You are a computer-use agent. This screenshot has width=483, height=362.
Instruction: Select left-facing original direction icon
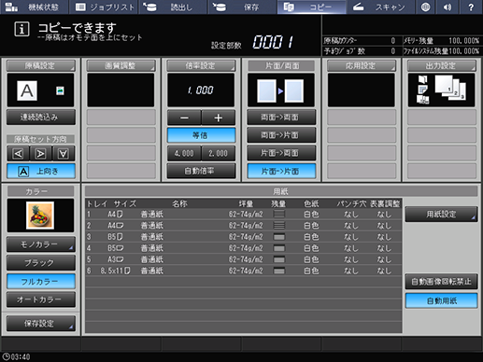[x=18, y=153]
